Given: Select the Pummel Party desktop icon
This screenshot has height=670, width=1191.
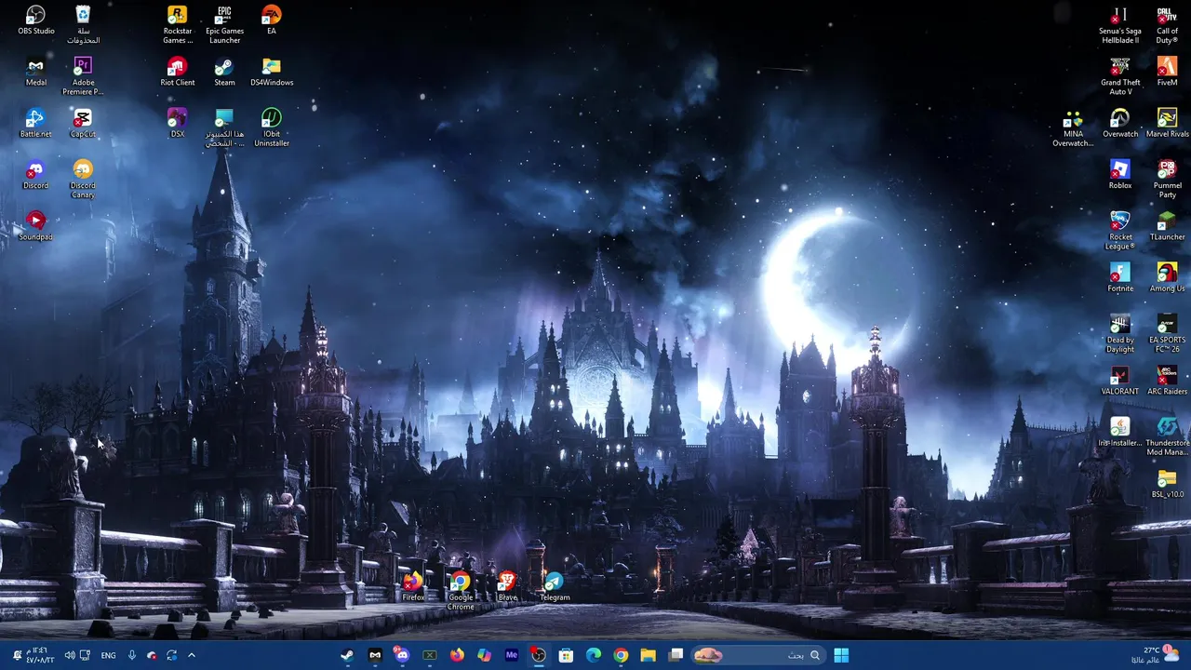Looking at the screenshot, I should (1167, 179).
